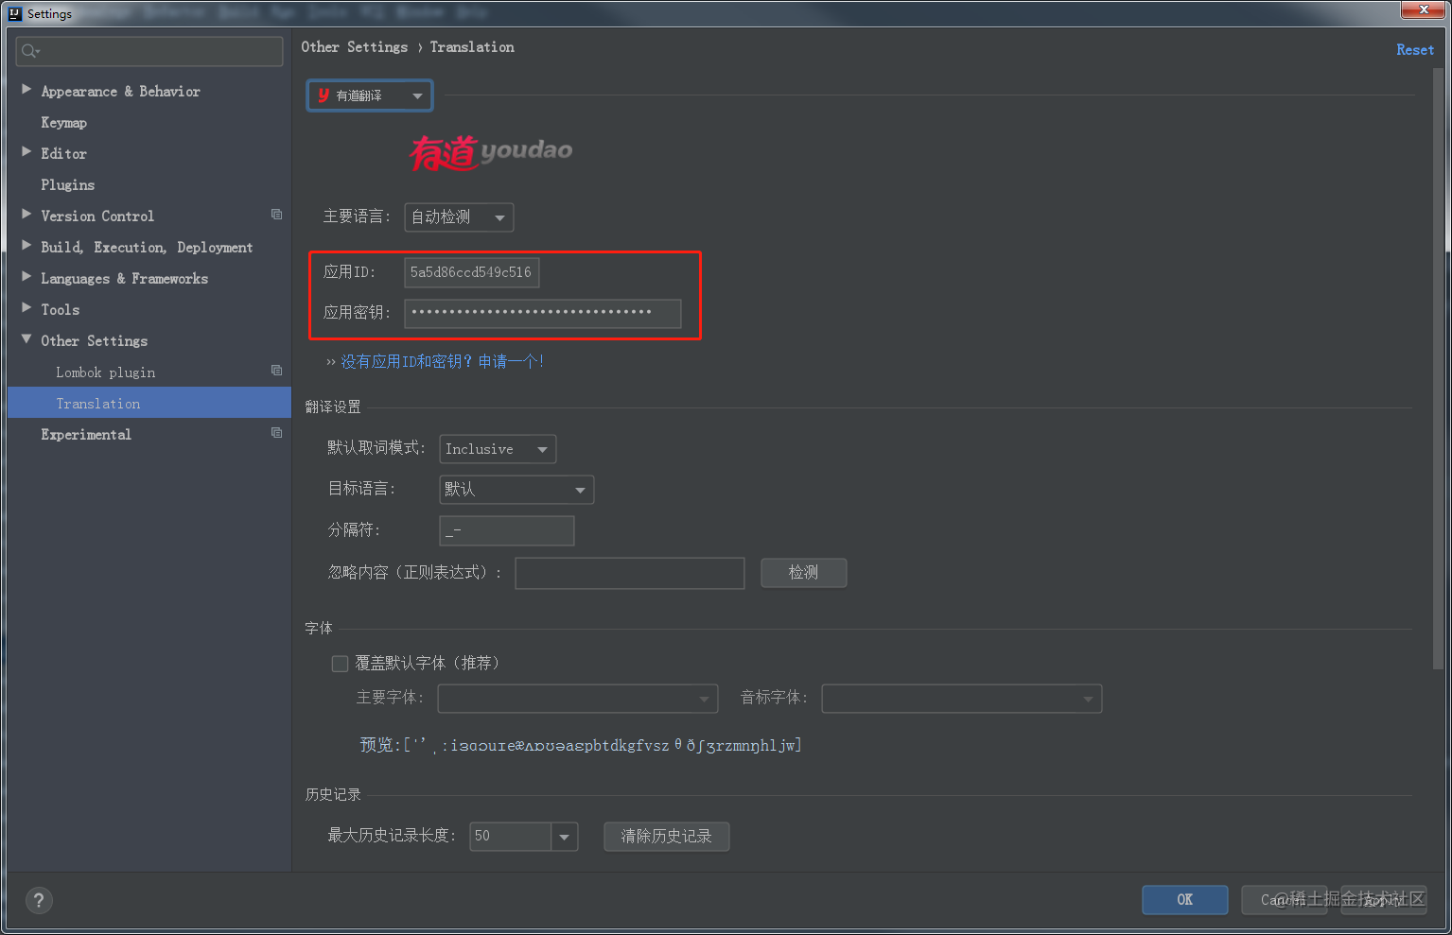
Task: Click Other Settings in the breadcrumb
Action: pos(355,47)
